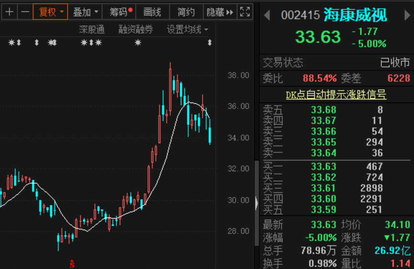Click 买五 price 33.59
The width and height of the screenshot is (414, 269).
tap(324, 210)
